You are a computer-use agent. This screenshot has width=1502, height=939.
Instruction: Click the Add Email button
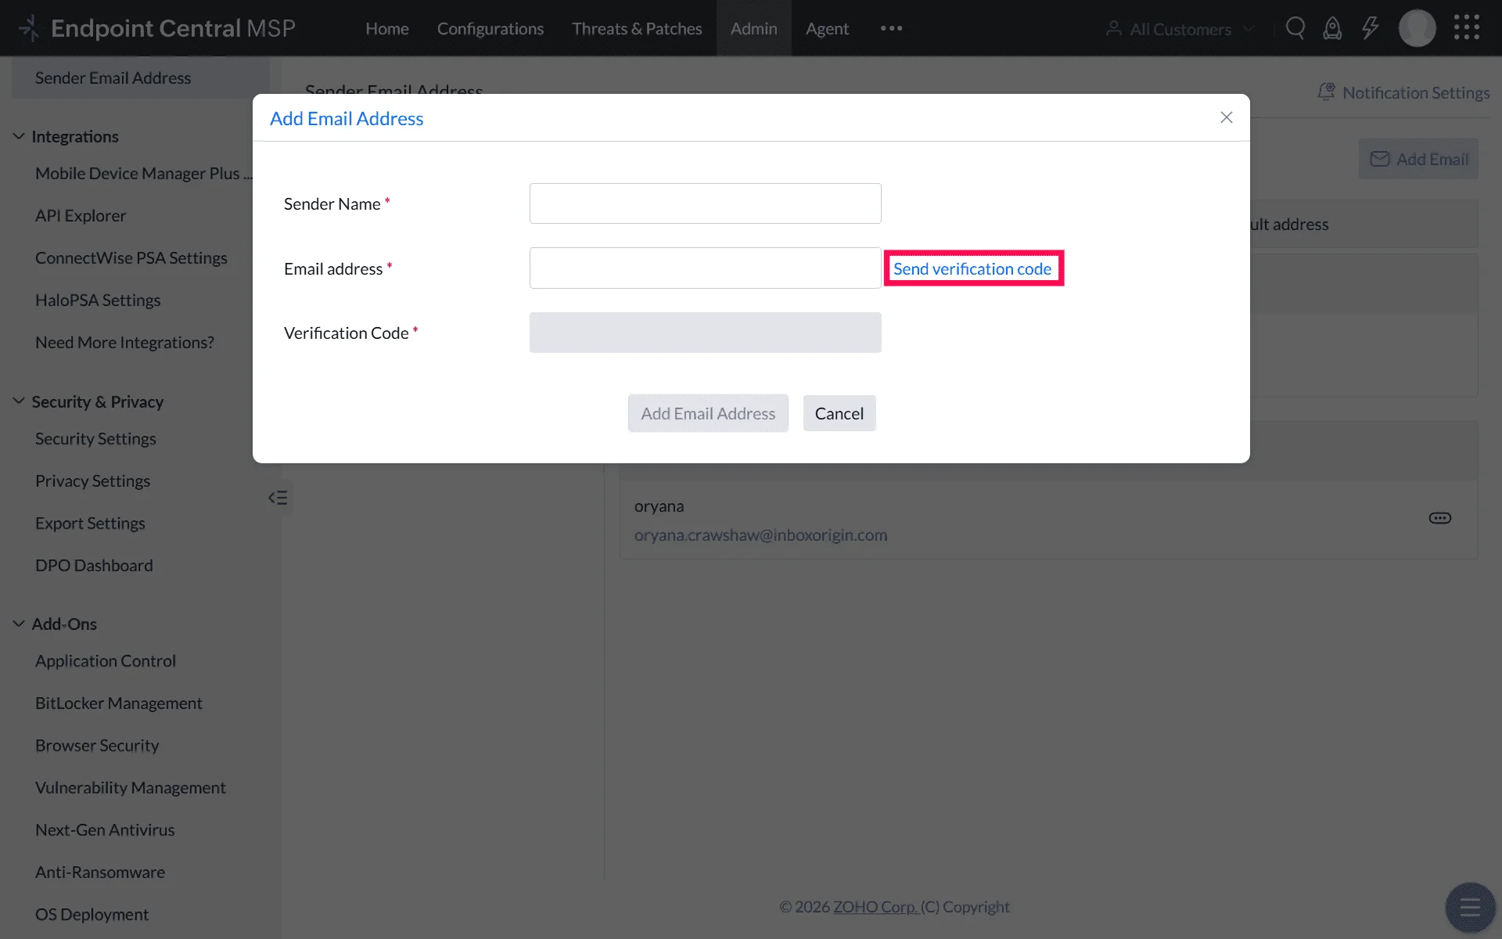point(1418,160)
